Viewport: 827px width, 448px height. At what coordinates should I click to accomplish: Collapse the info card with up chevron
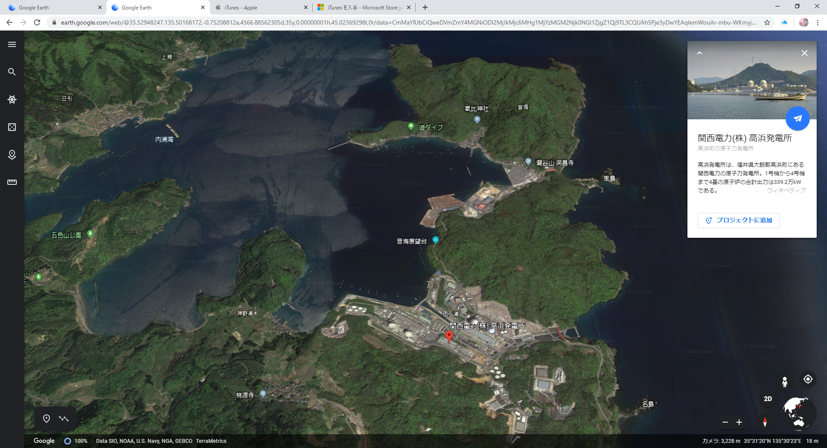pos(700,53)
